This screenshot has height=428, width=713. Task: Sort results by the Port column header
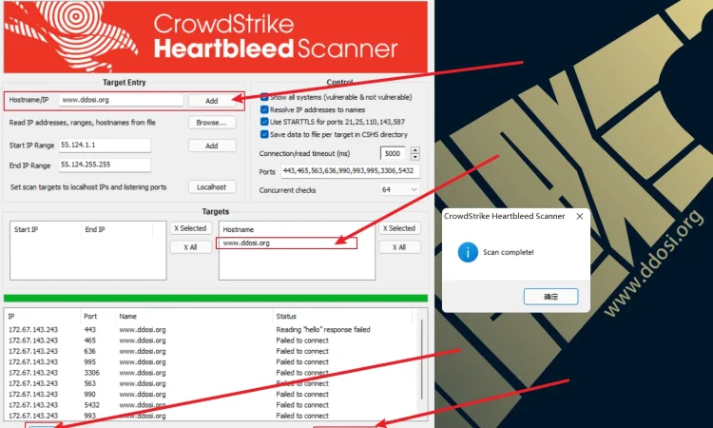(98, 316)
